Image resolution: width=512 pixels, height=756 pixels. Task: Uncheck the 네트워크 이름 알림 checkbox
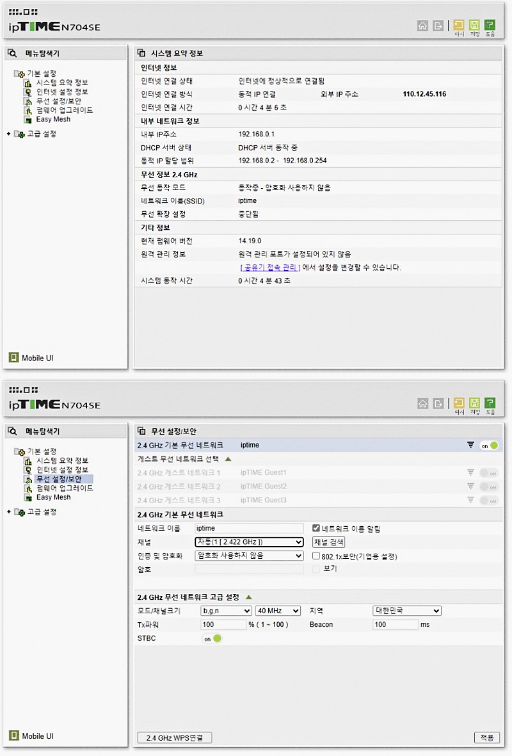316,529
